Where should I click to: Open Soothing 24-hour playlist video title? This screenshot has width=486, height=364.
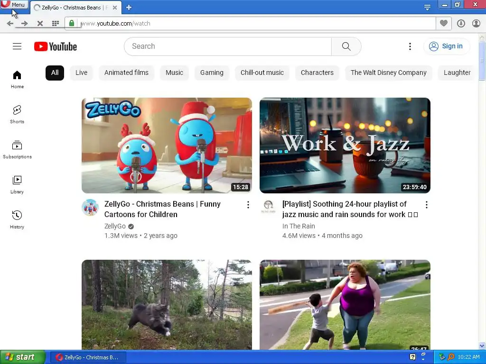[x=350, y=209]
